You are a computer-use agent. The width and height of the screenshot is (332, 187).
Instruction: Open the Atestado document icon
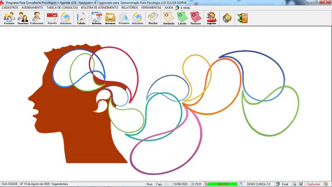(168, 18)
